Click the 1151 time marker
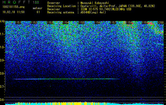Viewport: 166px width, 105px height. (18, 23)
